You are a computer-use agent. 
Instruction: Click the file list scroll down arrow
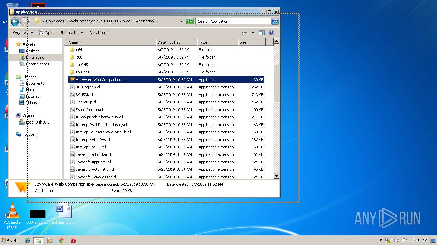pos(277,176)
